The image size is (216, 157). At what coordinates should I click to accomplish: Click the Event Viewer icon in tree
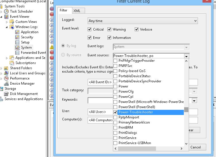pyautogui.click(x=6, y=17)
